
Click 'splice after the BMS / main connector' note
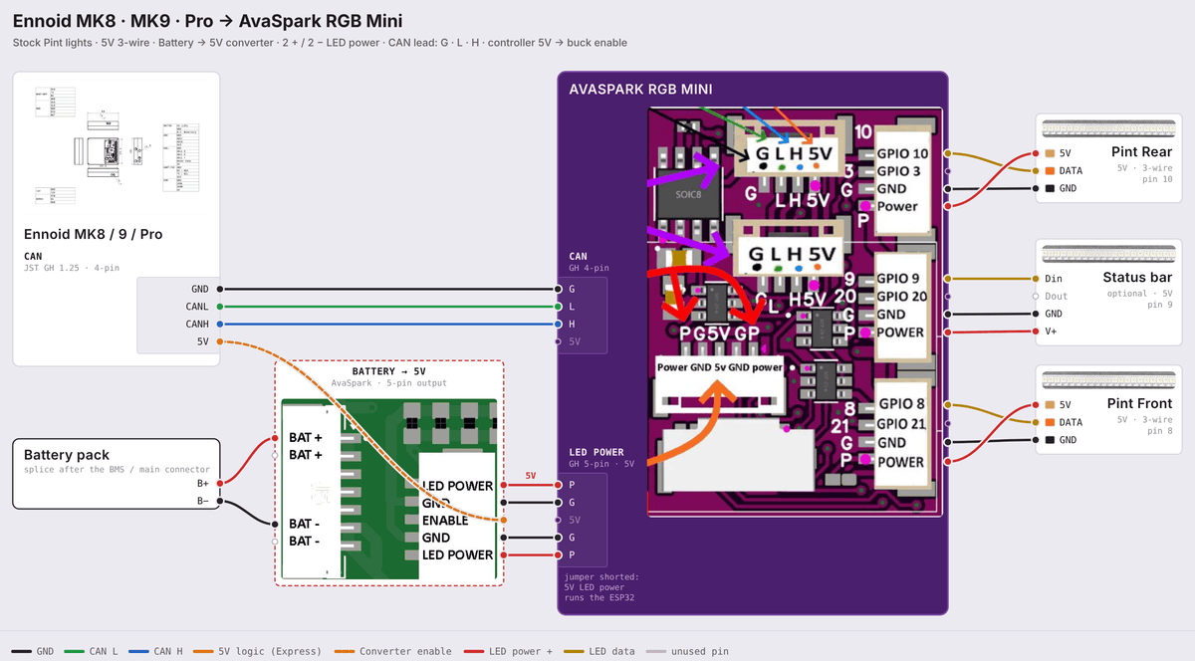coord(117,470)
